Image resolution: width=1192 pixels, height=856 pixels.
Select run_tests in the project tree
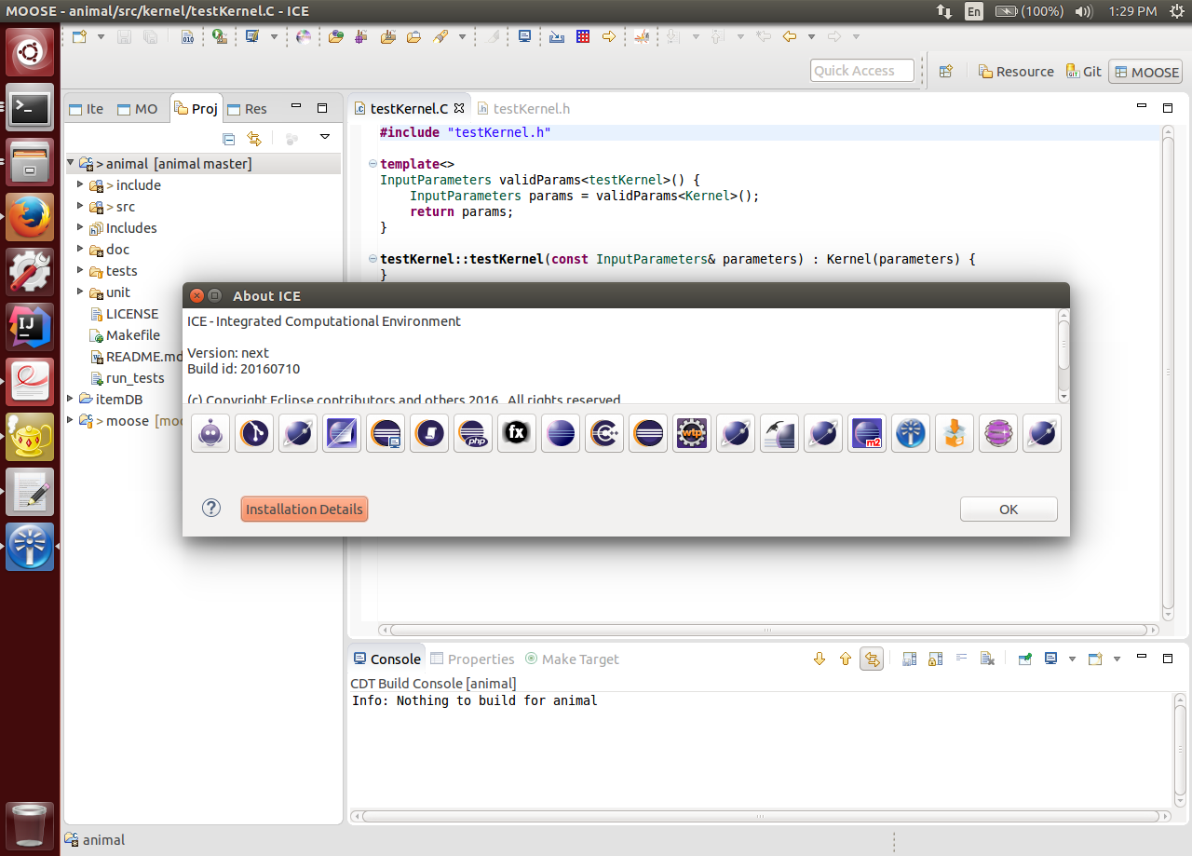coord(135,378)
